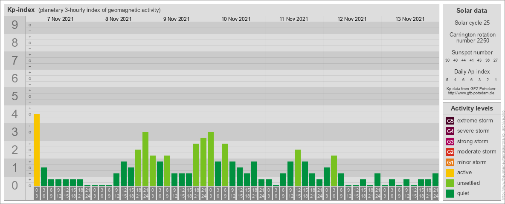This screenshot has height=204, width=505.
Task: Click the Carrington rotation number 2250 text
Action: [x=473, y=37]
